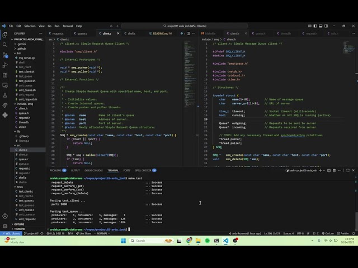Open More Actions of left editor group
The height and width of the screenshot is (268, 358).
pyautogui.click(x=194, y=33)
